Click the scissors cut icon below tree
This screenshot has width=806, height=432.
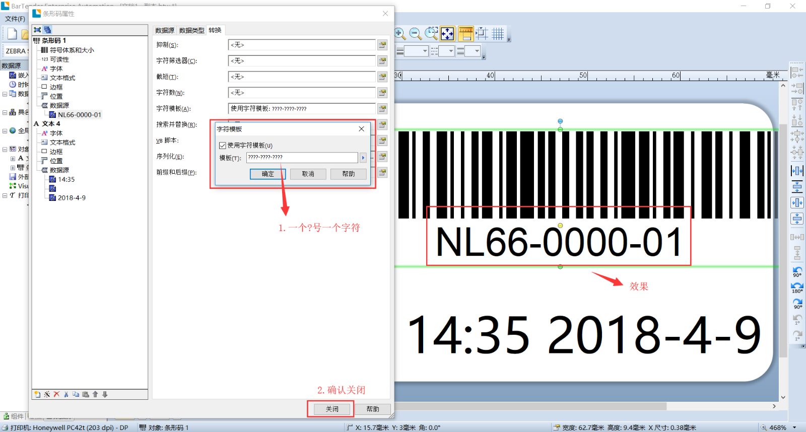pyautogui.click(x=66, y=394)
